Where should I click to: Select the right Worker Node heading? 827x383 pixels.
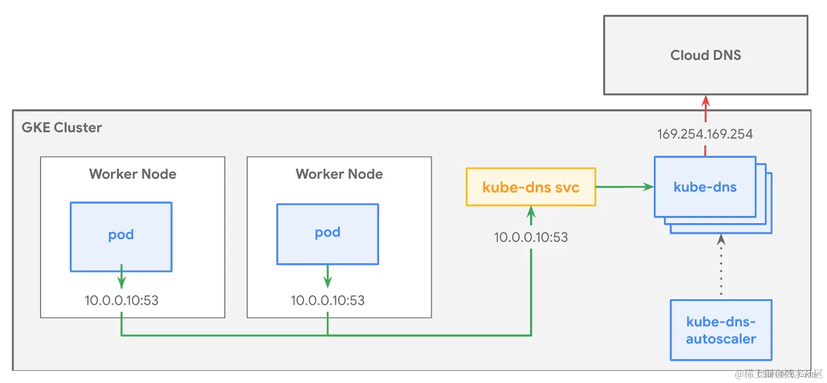pos(339,174)
